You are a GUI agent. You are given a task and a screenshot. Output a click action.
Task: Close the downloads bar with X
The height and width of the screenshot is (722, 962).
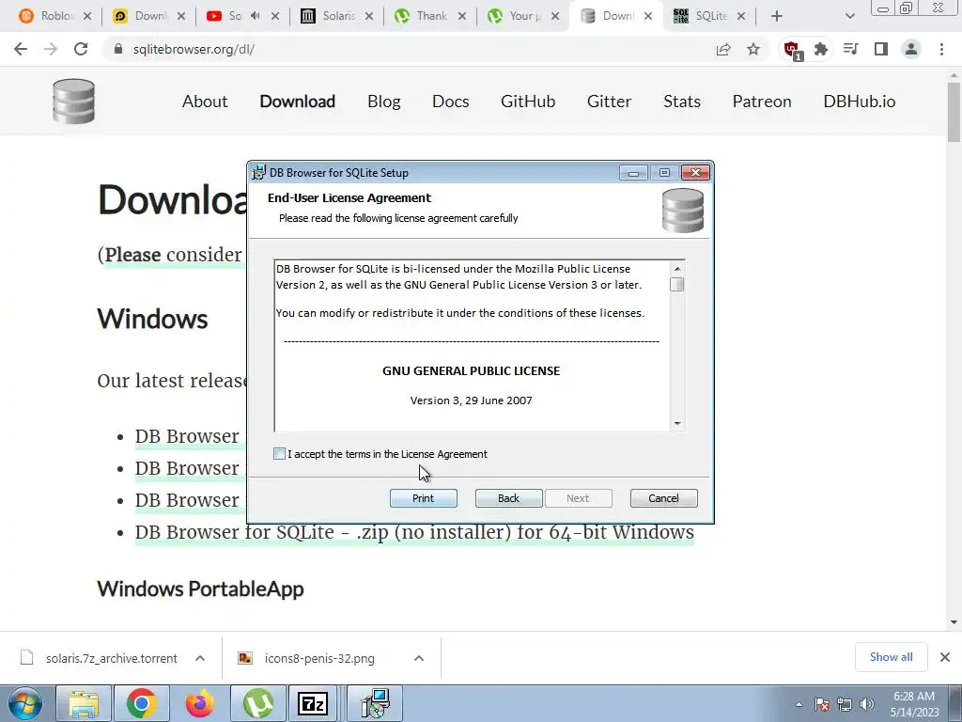[945, 657]
